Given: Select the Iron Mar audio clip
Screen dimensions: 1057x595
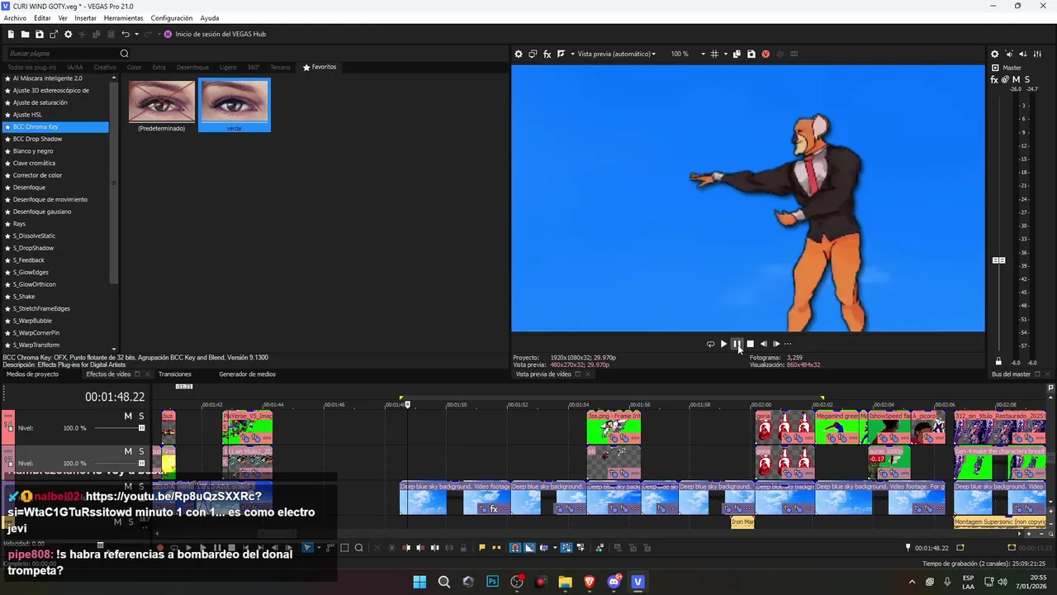Looking at the screenshot, I should pos(742,522).
